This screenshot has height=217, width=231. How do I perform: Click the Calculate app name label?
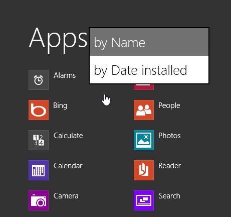68,136
